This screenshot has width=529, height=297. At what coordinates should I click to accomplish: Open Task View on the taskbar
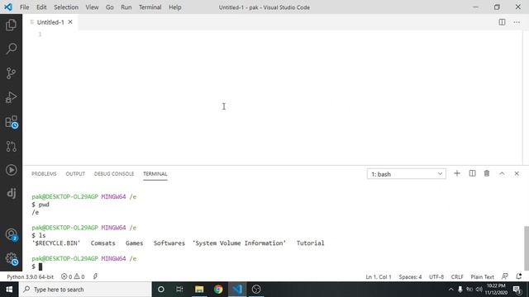pos(179,290)
